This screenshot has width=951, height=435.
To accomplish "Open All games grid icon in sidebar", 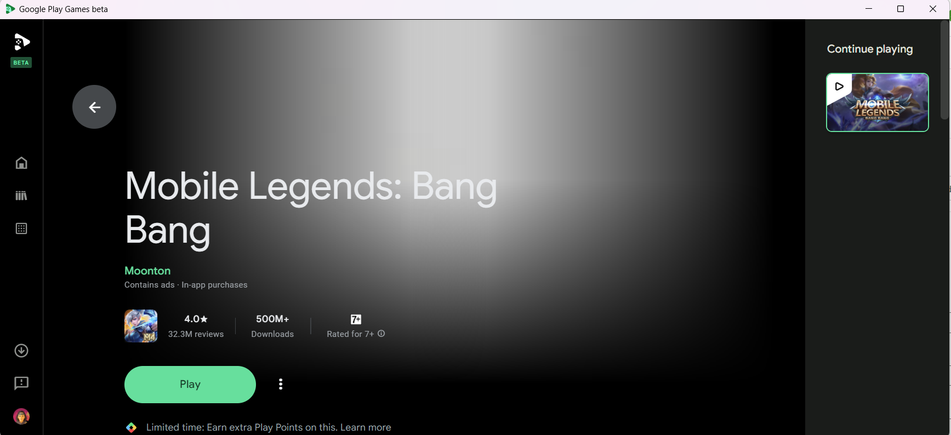I will tap(21, 228).
